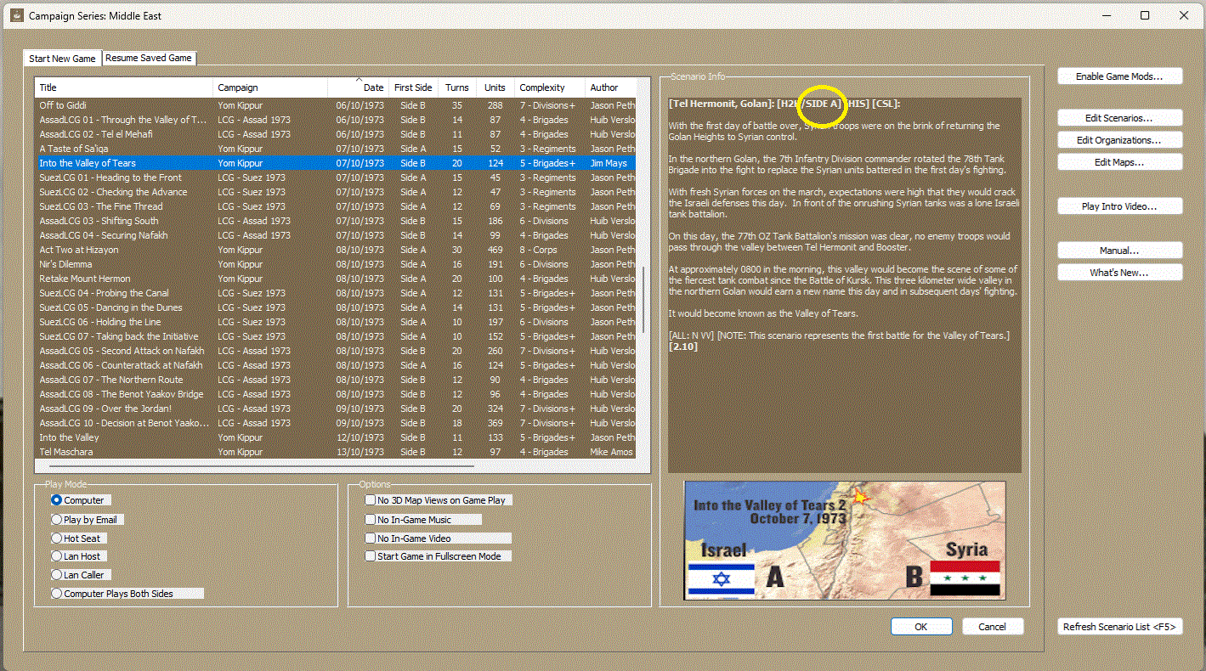
Task: Choose 'AssadLCG 06 - Counterattack at Nafakh'
Action: tap(336, 365)
